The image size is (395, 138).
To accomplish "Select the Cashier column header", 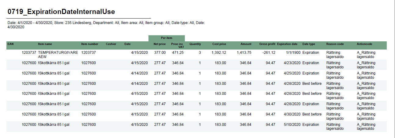I will (111, 44).
